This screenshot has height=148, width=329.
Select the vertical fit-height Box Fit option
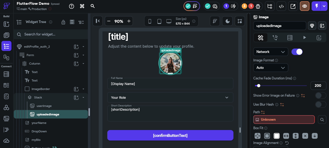click(x=296, y=136)
